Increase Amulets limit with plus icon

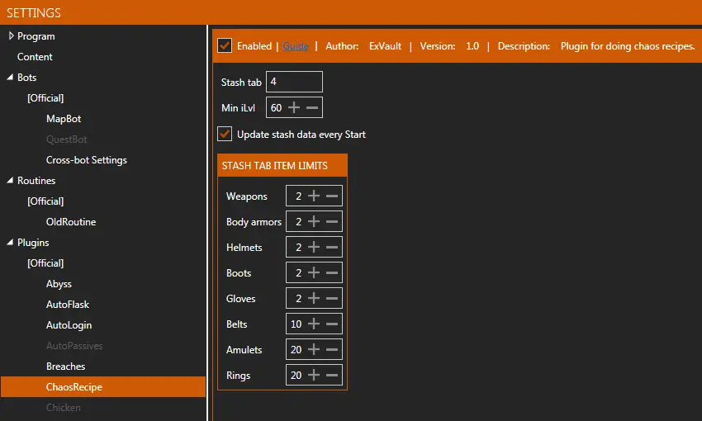314,350
